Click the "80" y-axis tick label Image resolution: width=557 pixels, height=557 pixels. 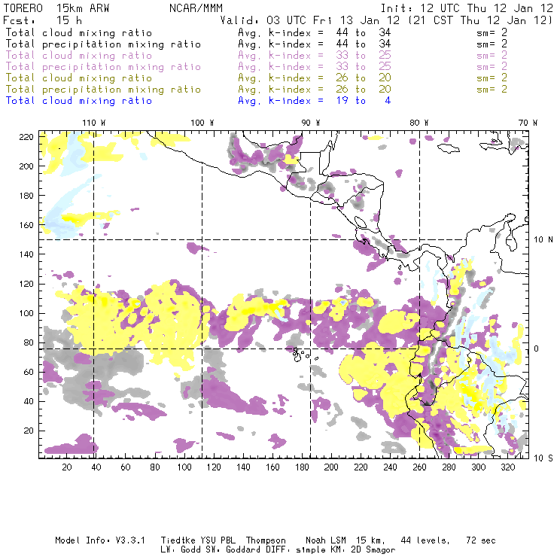click(29, 342)
